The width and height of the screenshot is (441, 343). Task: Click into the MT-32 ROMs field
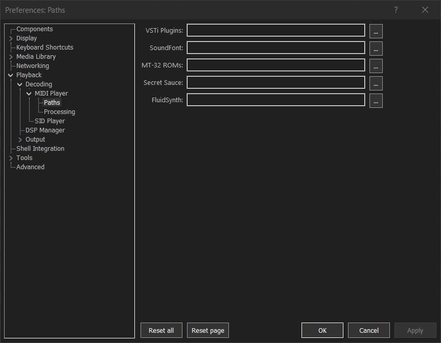(x=276, y=65)
